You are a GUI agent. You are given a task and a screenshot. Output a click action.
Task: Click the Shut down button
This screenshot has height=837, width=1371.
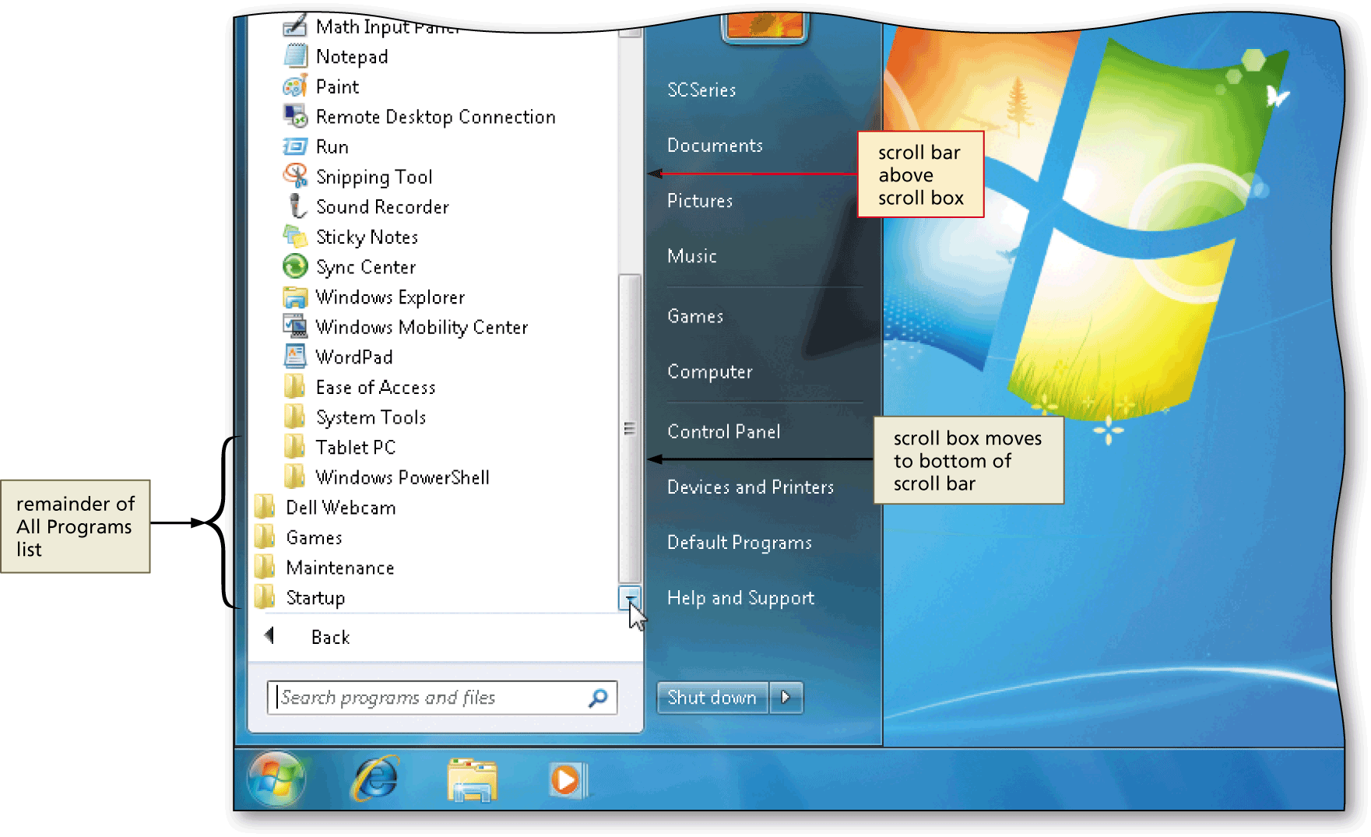(712, 698)
